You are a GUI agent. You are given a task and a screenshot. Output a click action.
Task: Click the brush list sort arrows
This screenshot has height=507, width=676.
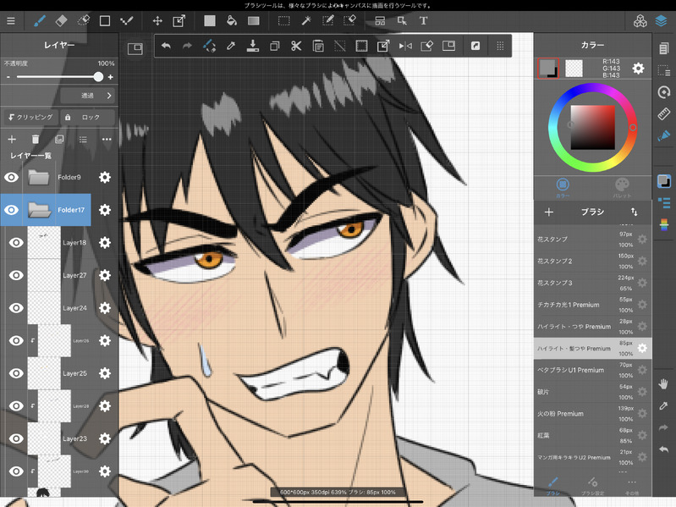635,212
